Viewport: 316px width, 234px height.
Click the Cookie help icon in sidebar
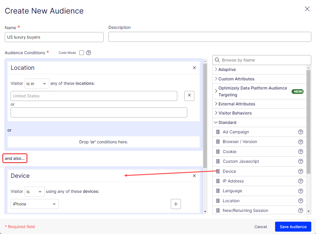301,152
